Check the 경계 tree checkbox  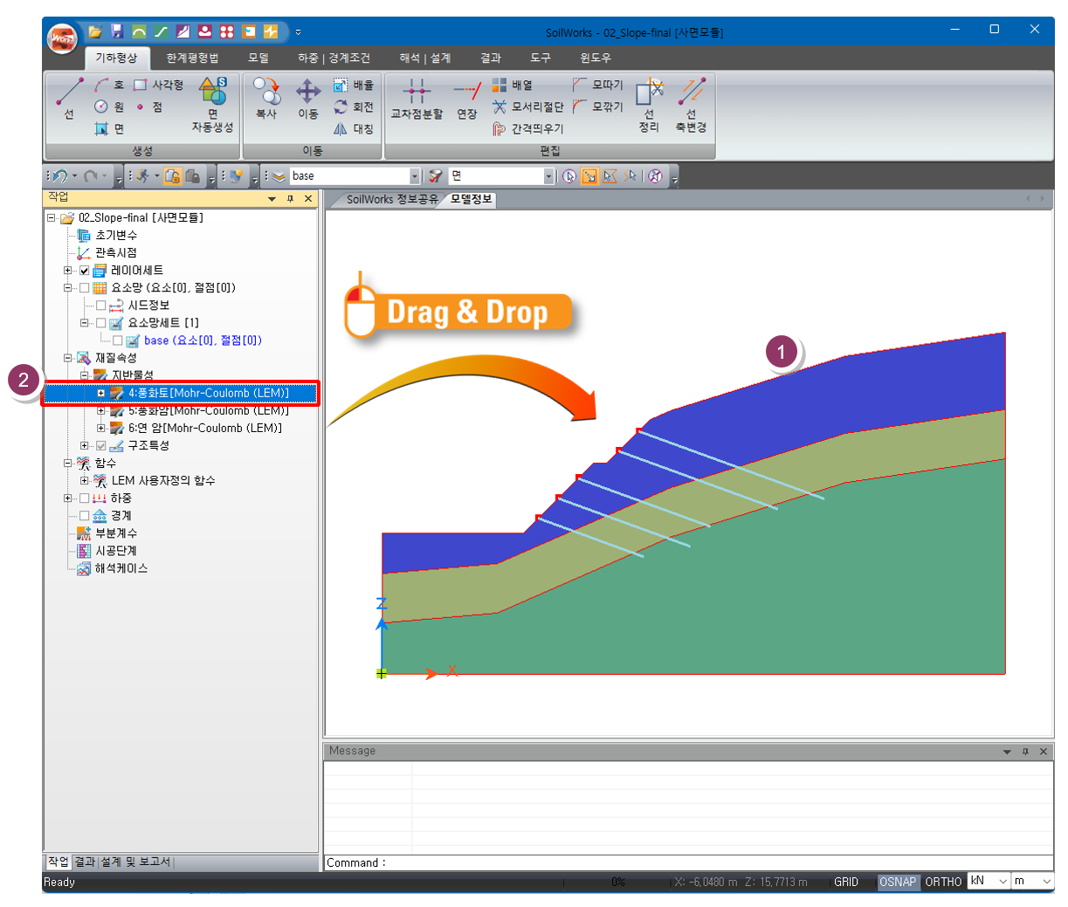pyautogui.click(x=85, y=516)
